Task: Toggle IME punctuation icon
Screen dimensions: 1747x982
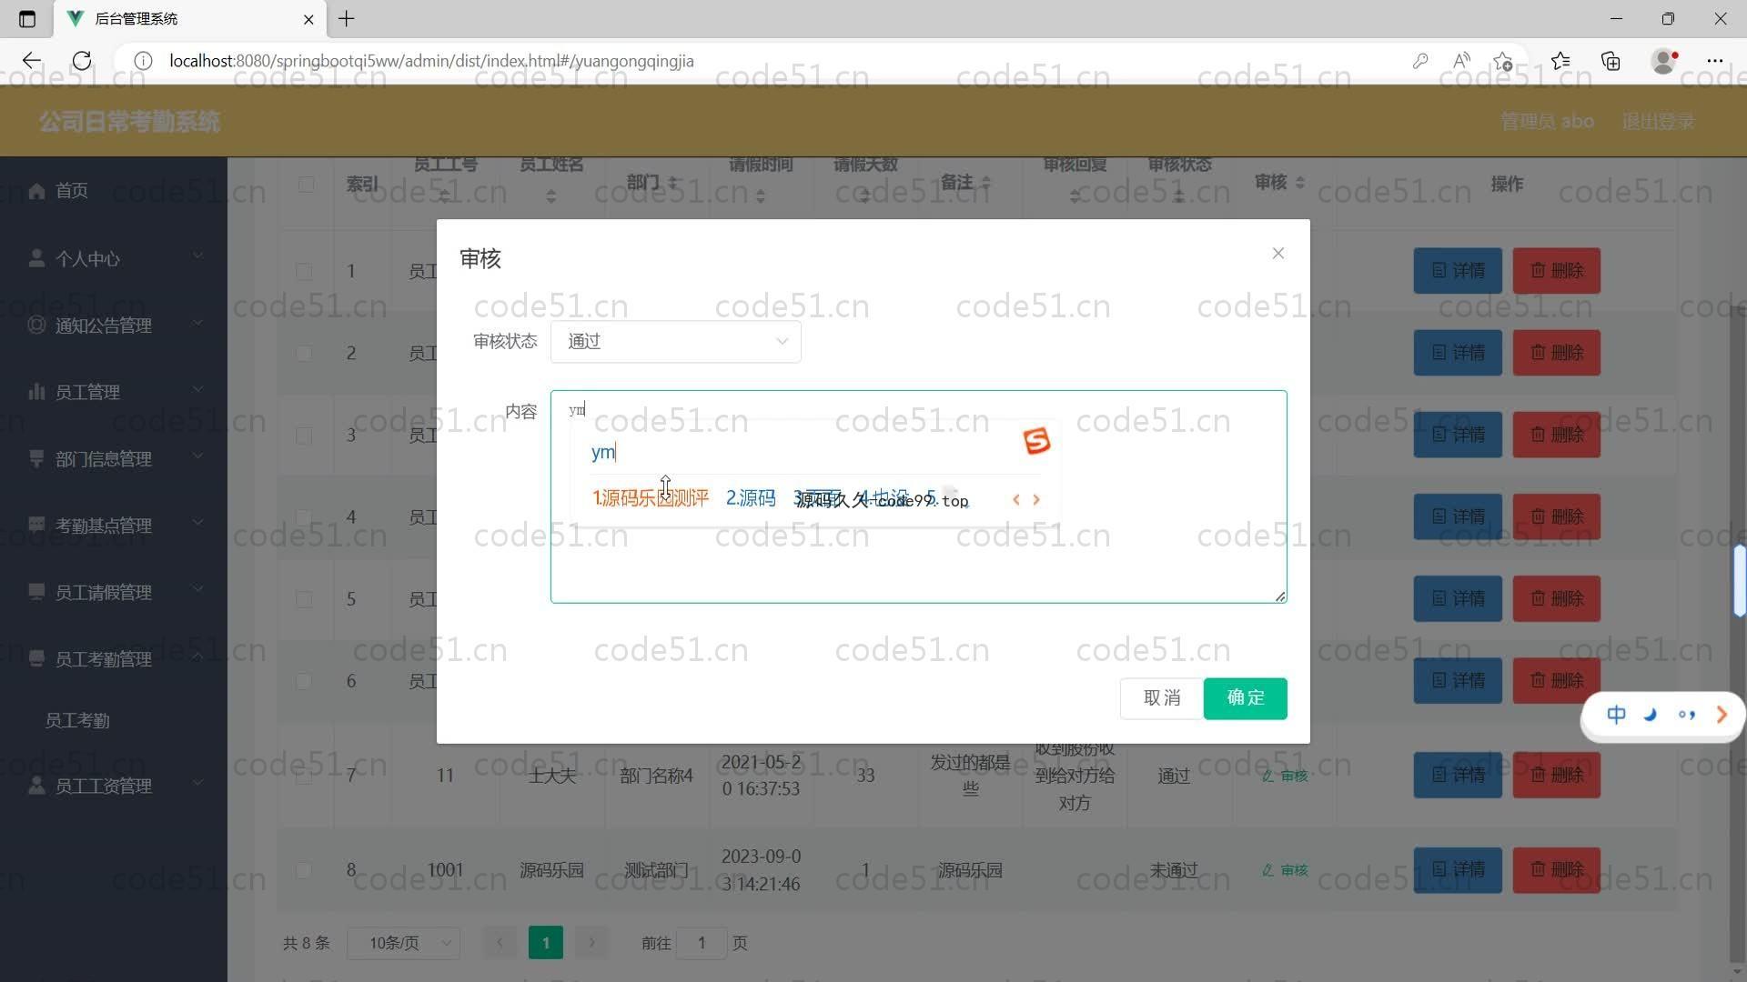Action: 1686,716
